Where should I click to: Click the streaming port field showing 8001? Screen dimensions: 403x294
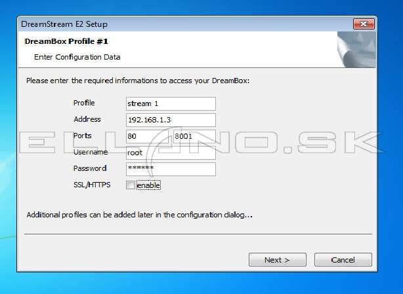coord(194,136)
